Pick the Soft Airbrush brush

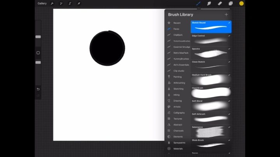point(211,118)
